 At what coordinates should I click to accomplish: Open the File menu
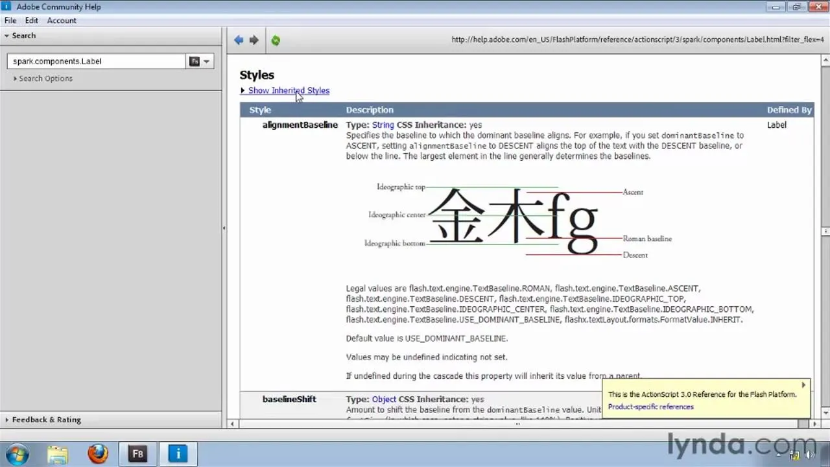pos(10,21)
